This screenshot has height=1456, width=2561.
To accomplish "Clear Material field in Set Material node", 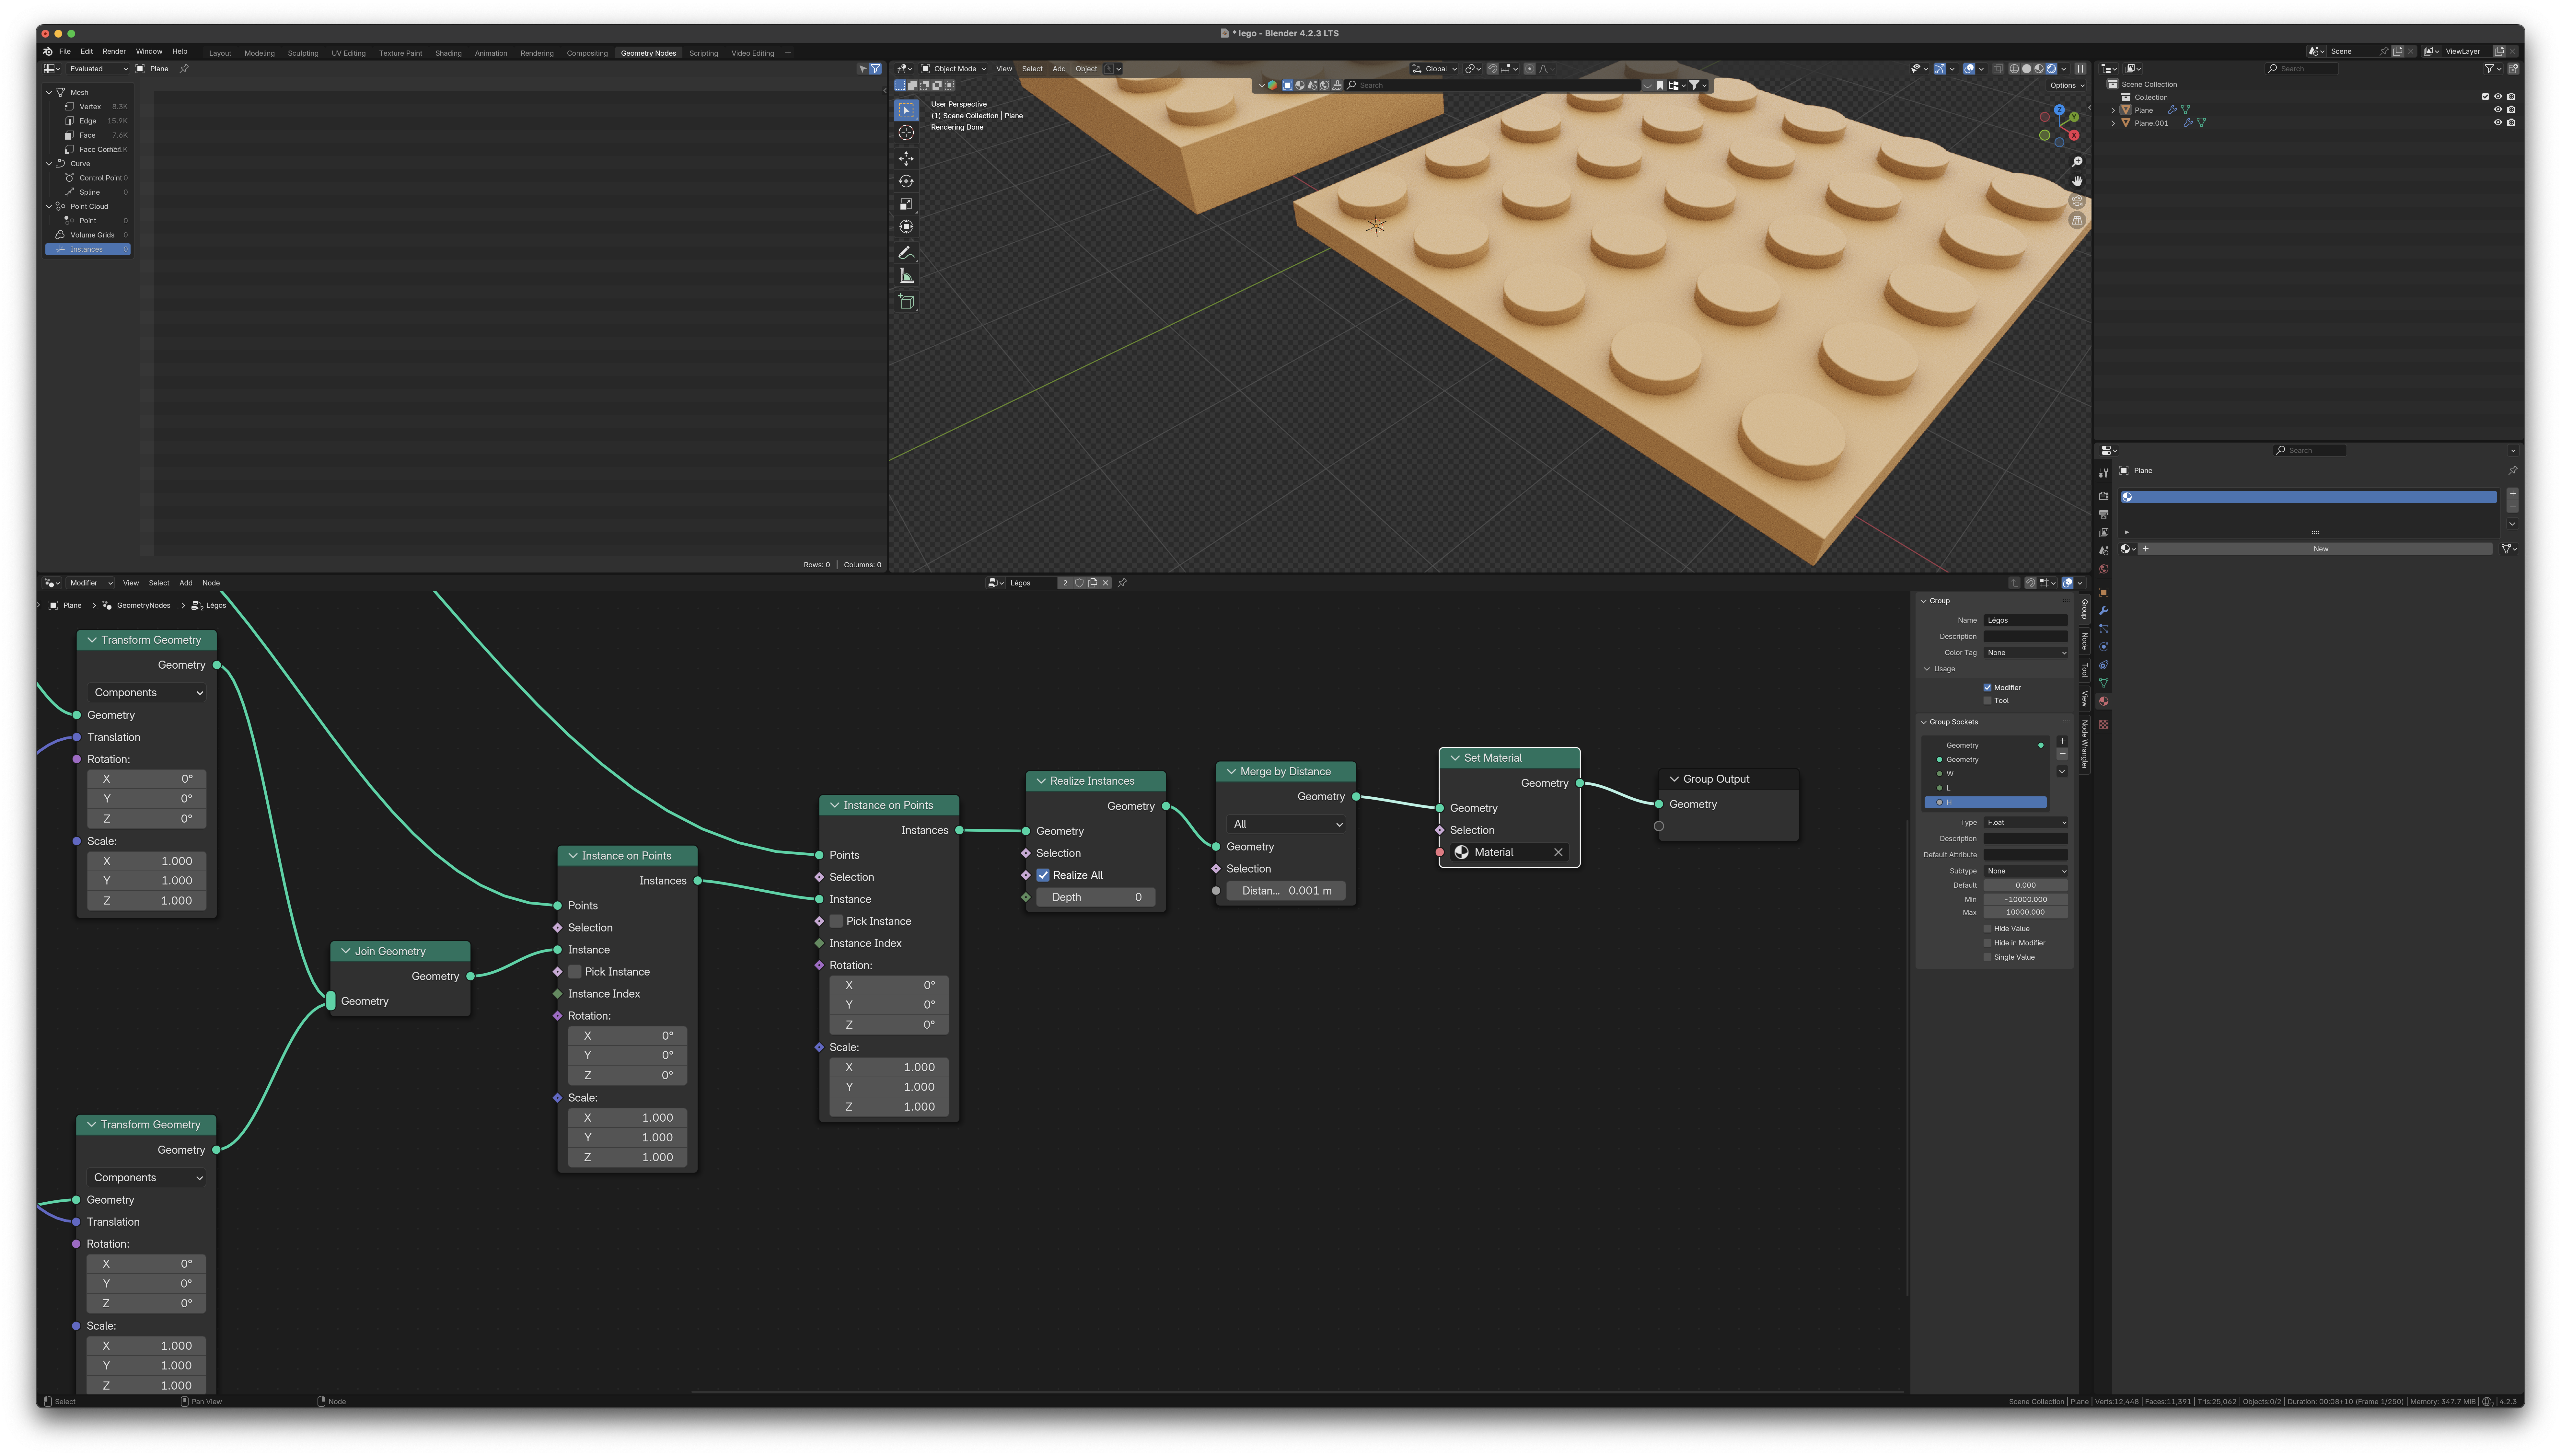I will [1558, 852].
